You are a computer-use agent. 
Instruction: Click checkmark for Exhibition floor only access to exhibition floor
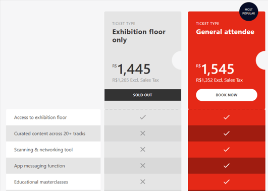[x=143, y=117]
